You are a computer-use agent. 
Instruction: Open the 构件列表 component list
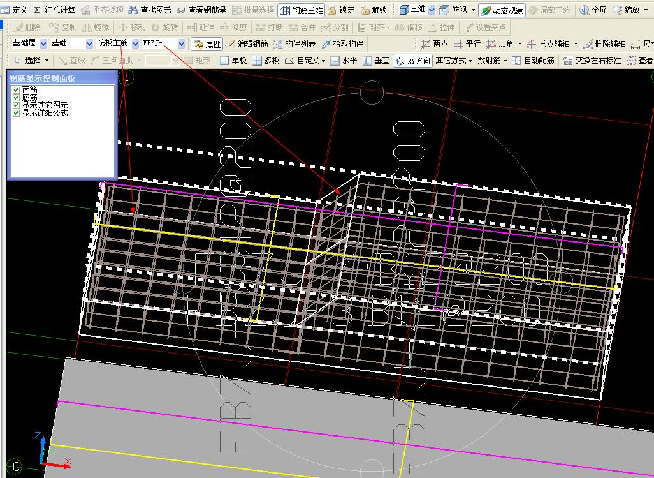pyautogui.click(x=294, y=44)
